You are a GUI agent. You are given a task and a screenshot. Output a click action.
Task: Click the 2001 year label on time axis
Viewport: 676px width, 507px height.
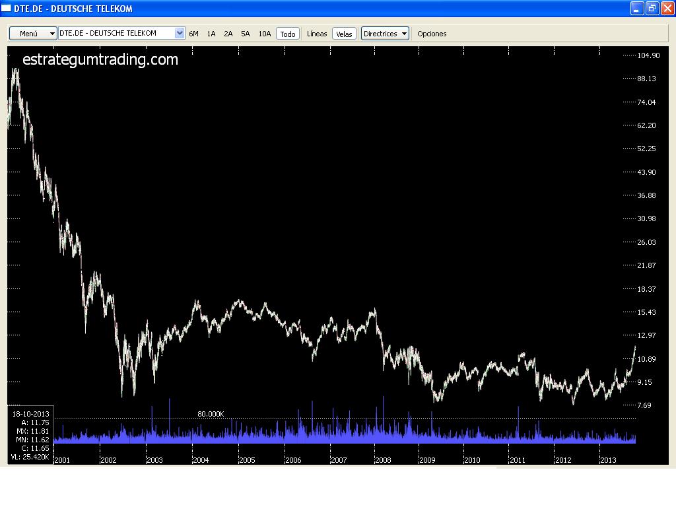click(x=62, y=460)
